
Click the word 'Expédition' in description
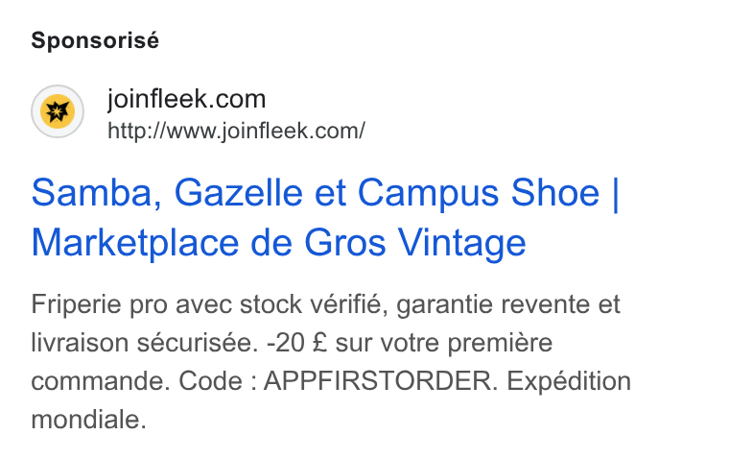(x=569, y=381)
